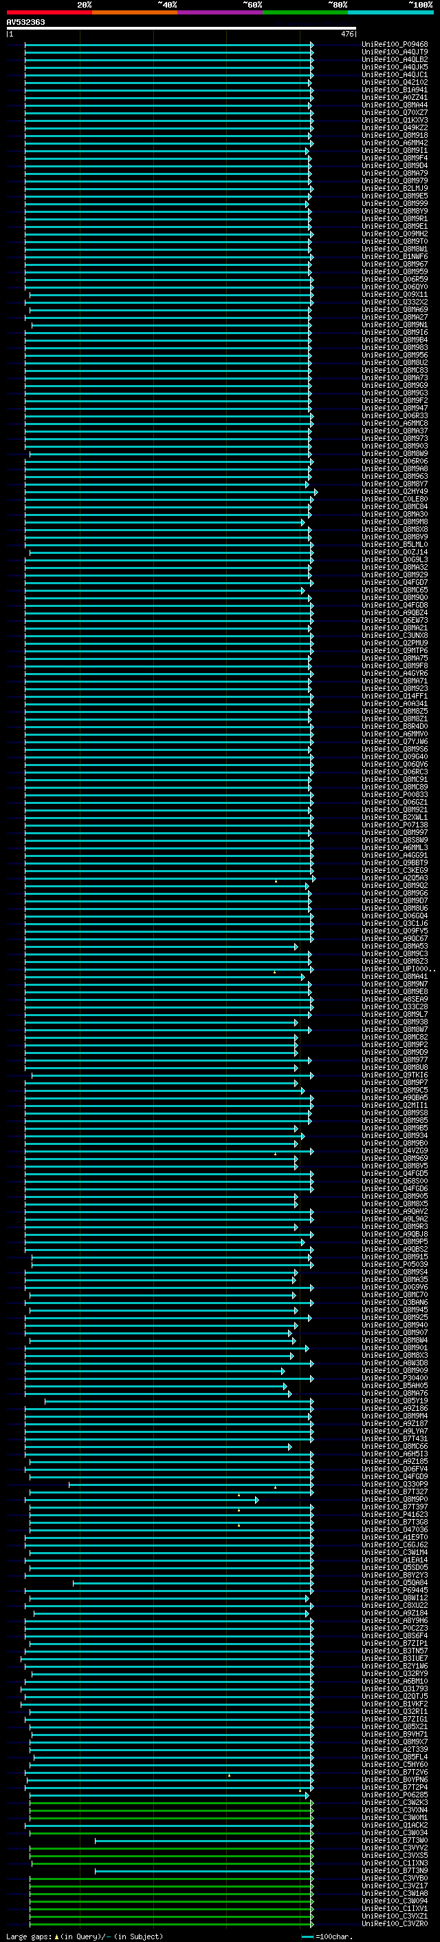The height and width of the screenshot is (1942, 440).
Task: Select hit UniRef100_C3VZ17
Action: [x=395, y=1886]
